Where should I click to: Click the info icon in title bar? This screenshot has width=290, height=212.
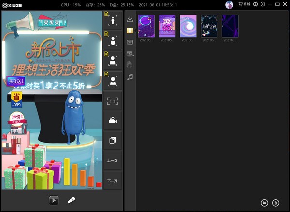click(x=263, y=4)
